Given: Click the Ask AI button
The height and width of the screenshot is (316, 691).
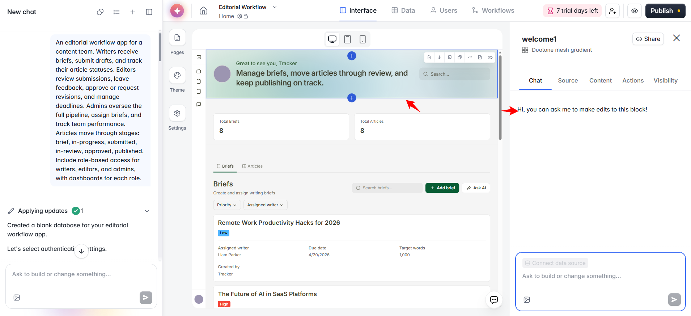Looking at the screenshot, I should pyautogui.click(x=476, y=188).
